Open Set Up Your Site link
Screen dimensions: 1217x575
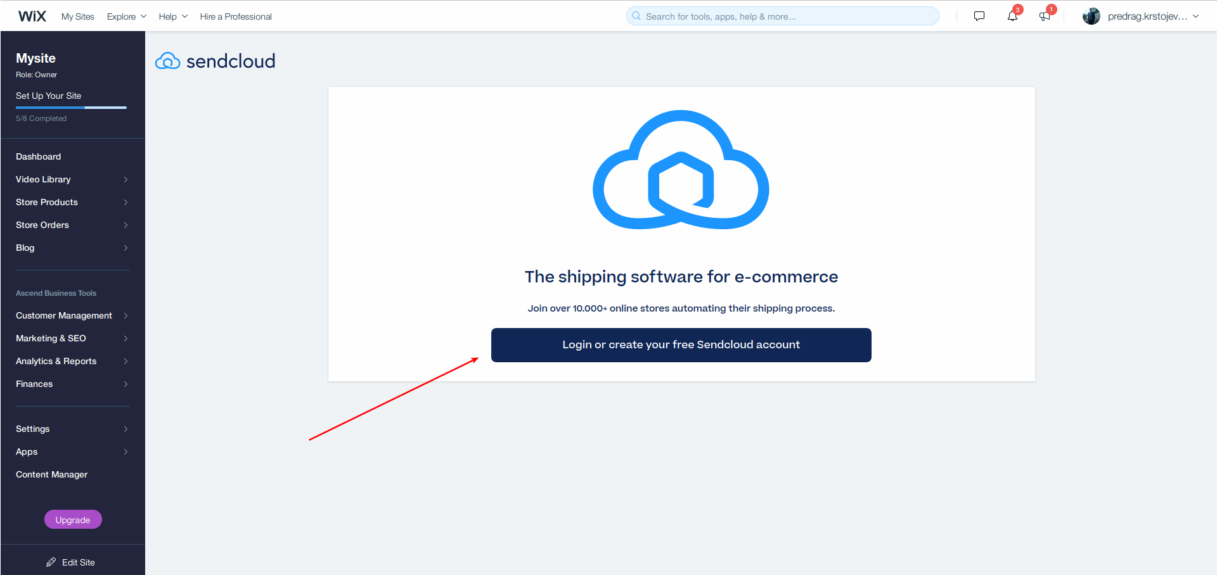[x=49, y=96]
